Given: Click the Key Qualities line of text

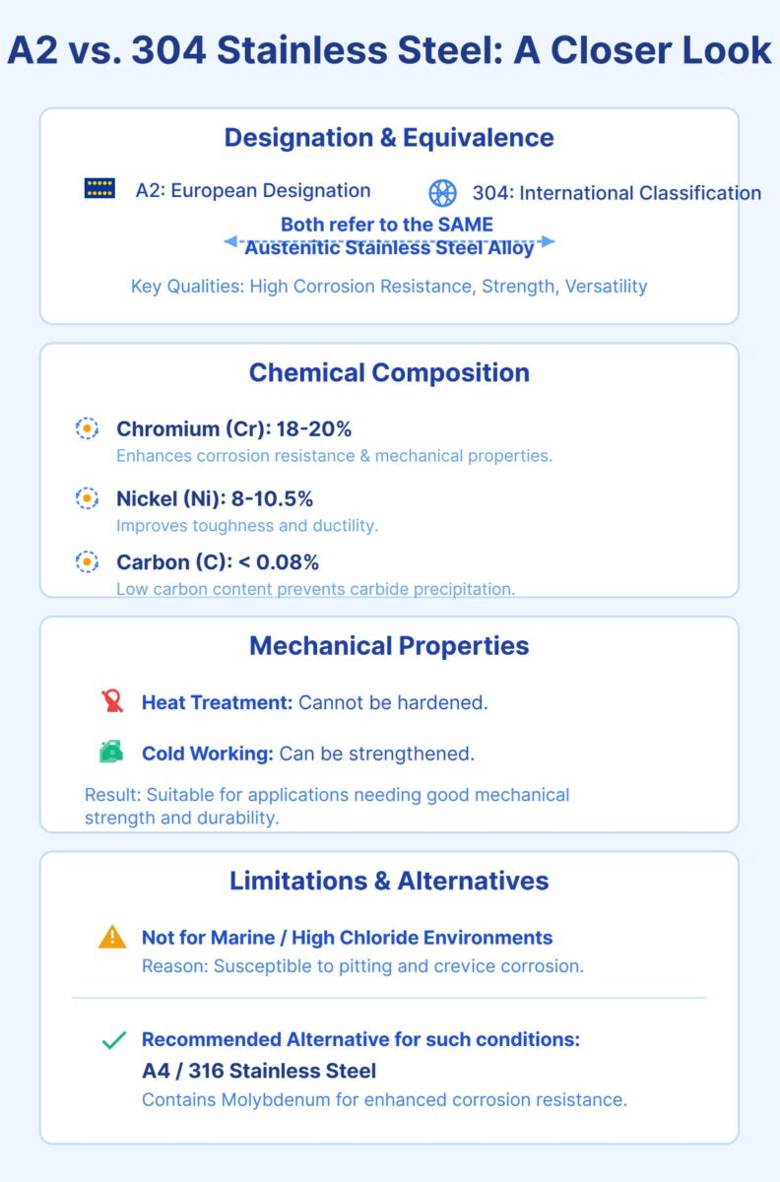Looking at the screenshot, I should (x=389, y=287).
